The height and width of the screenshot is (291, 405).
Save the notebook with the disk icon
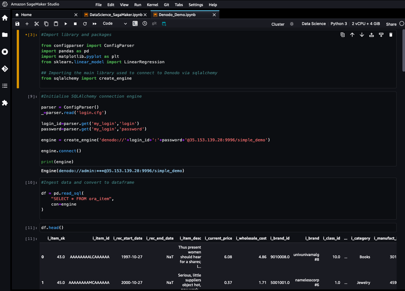point(17,24)
